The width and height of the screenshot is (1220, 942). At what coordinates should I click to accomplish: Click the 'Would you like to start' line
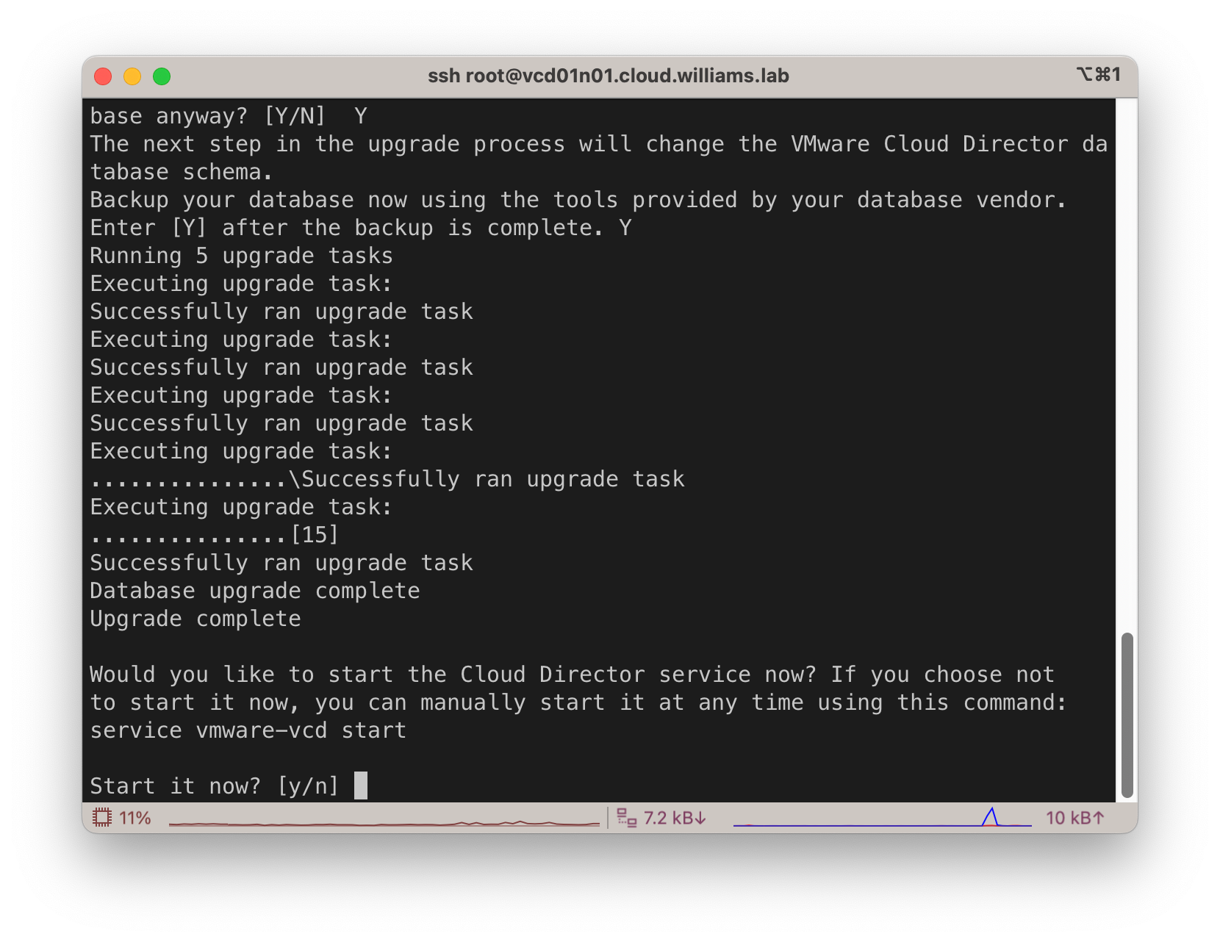point(573,675)
